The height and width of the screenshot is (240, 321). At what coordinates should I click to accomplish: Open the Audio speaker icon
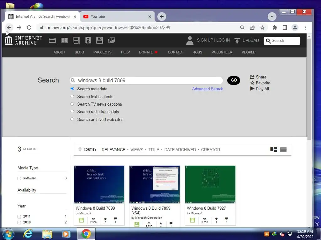click(88, 40)
